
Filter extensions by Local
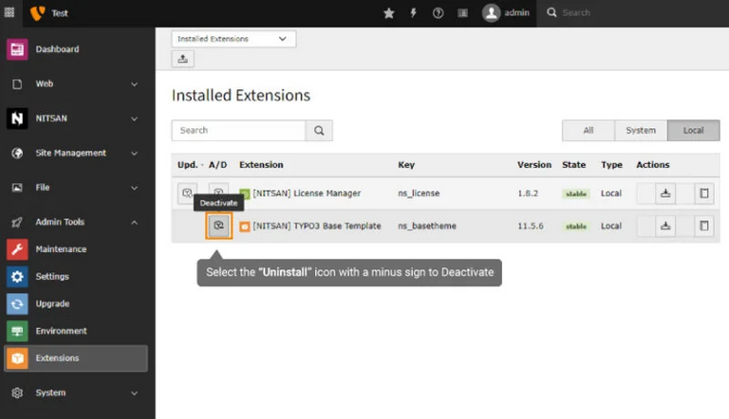click(x=693, y=131)
